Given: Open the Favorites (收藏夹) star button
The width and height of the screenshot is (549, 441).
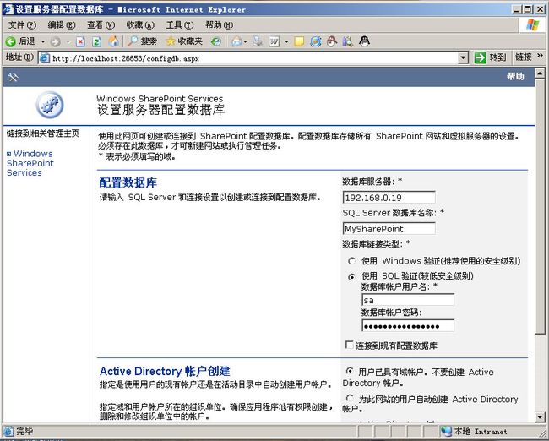Looking at the screenshot, I should pos(184,41).
